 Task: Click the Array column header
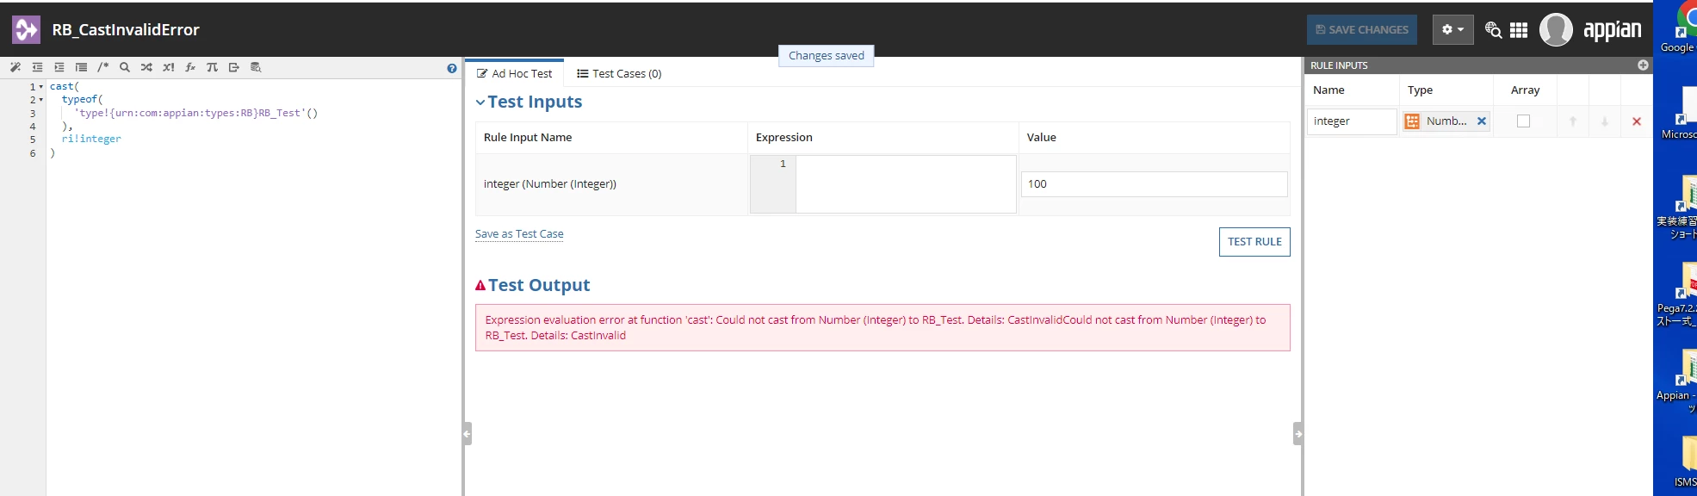click(x=1525, y=90)
